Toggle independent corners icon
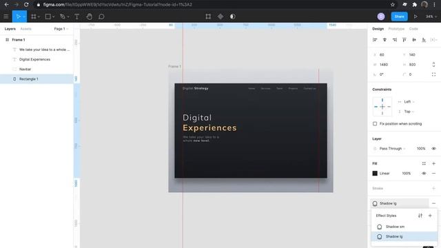 point(433,74)
